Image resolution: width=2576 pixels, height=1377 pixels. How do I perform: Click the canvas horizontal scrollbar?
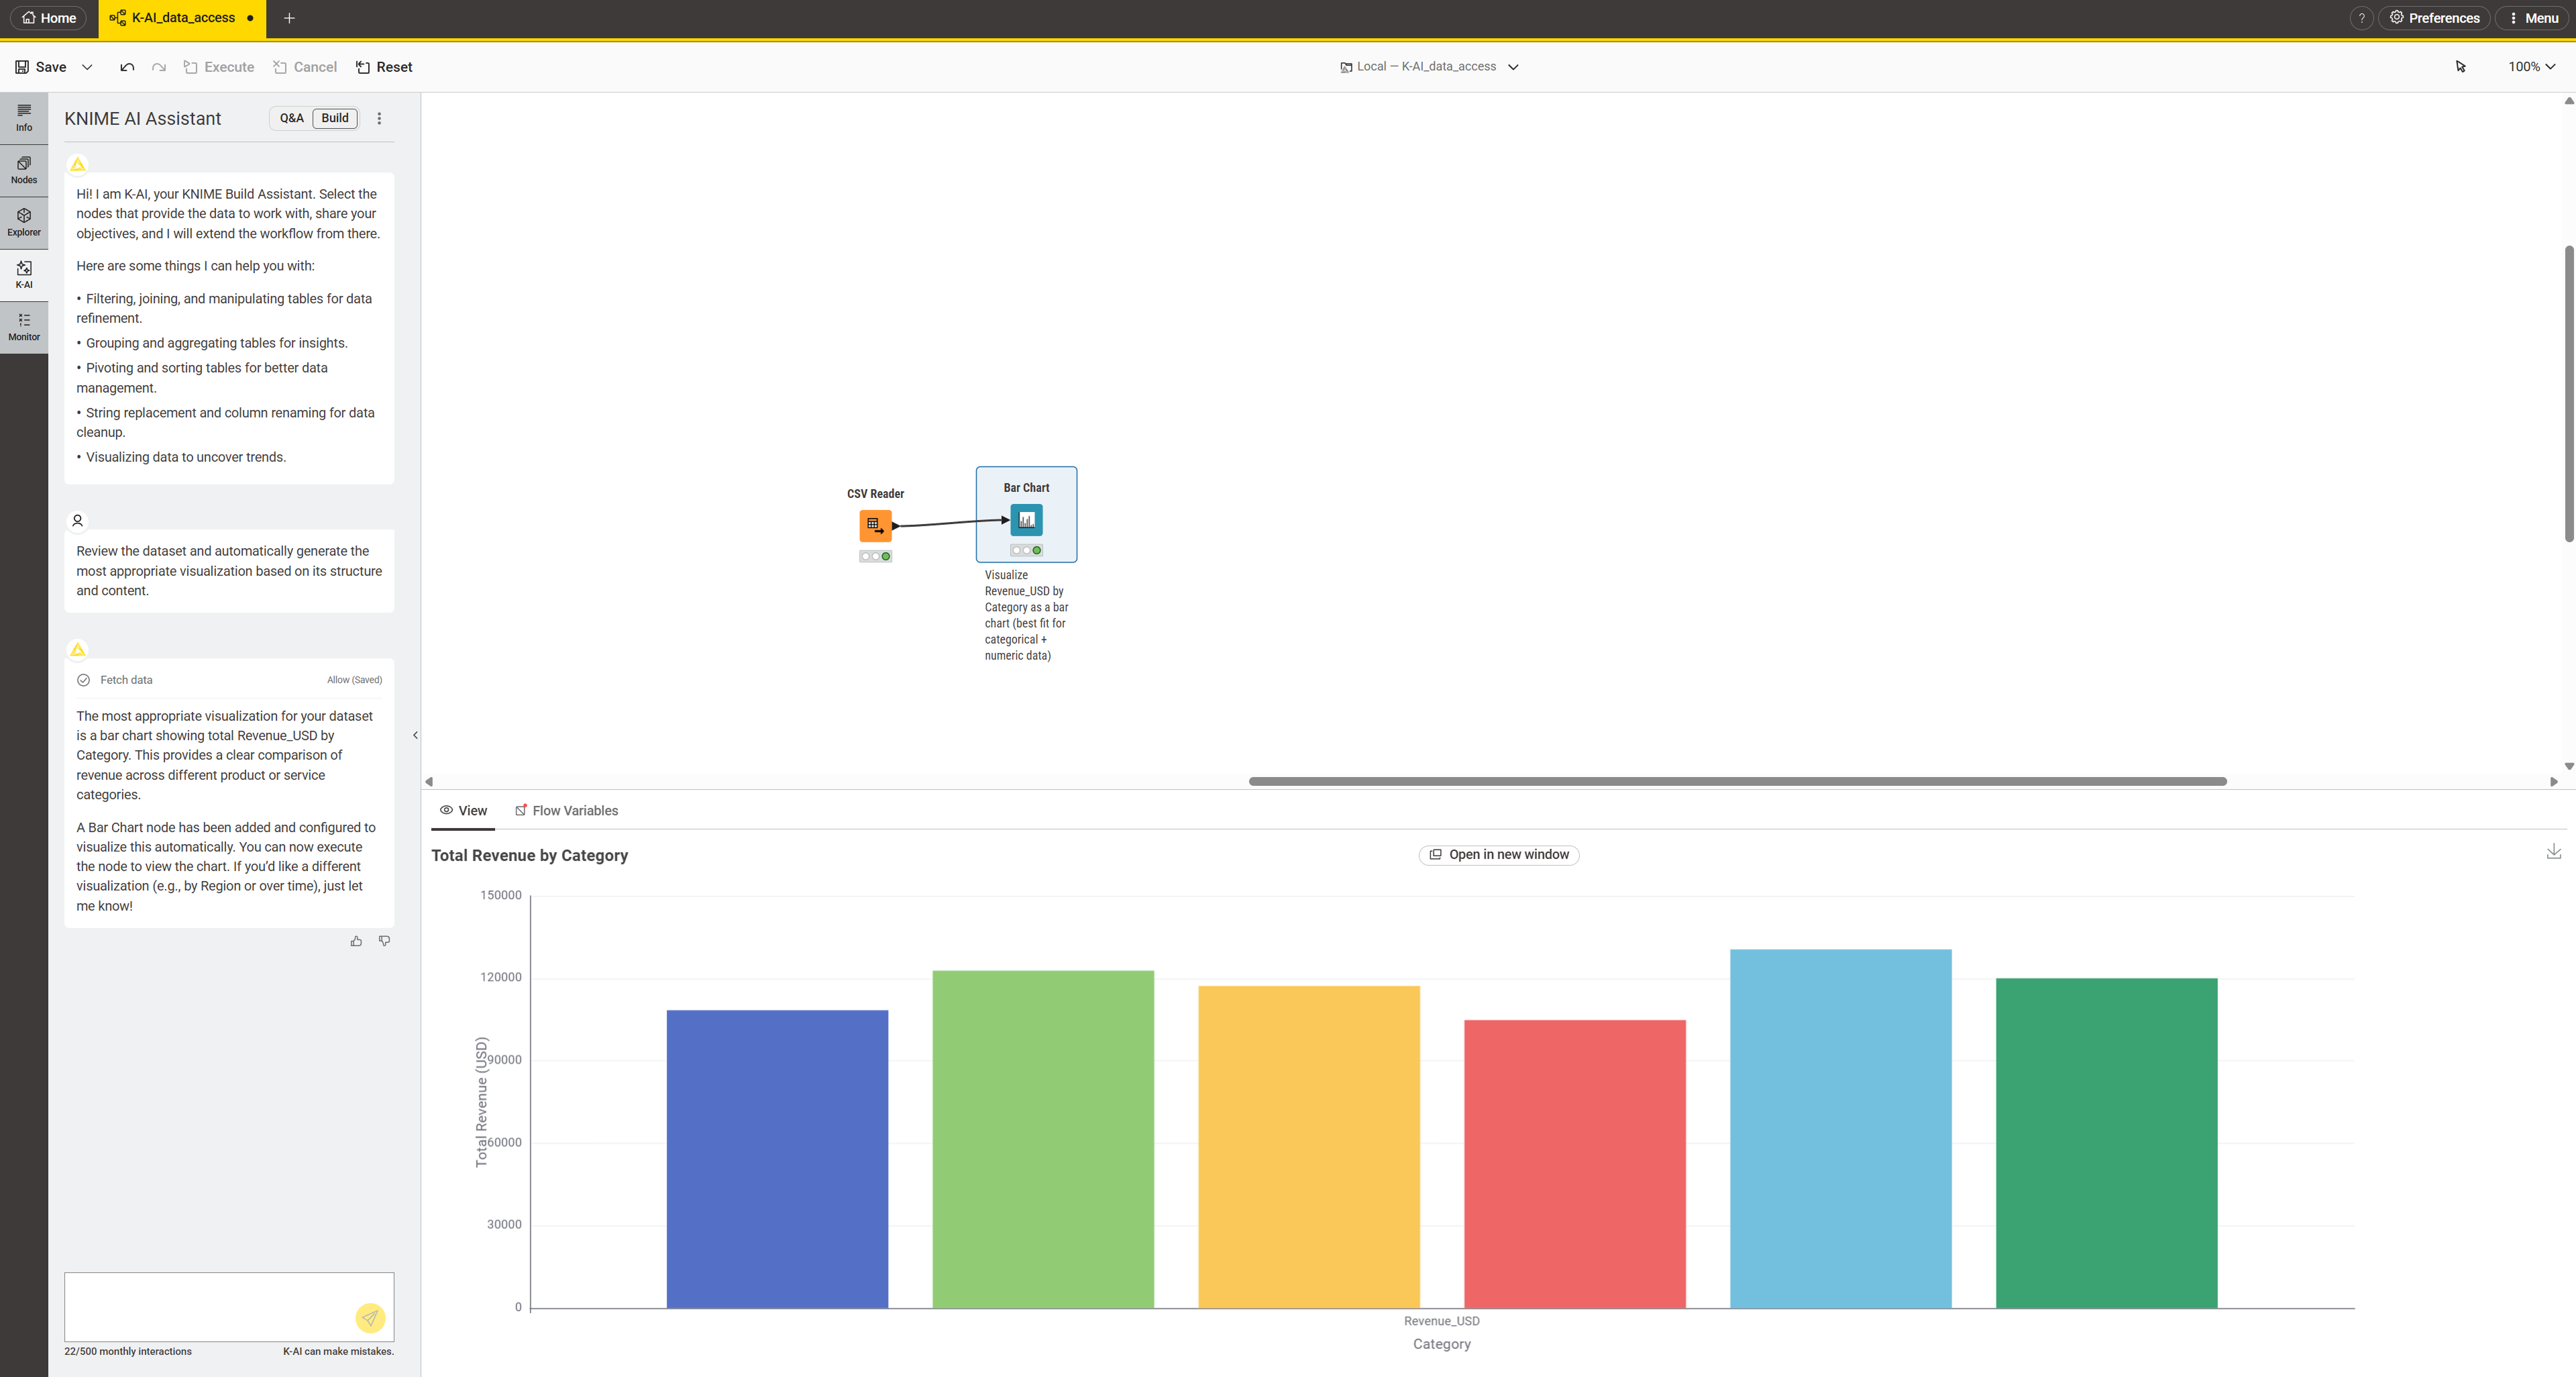pos(1737,781)
